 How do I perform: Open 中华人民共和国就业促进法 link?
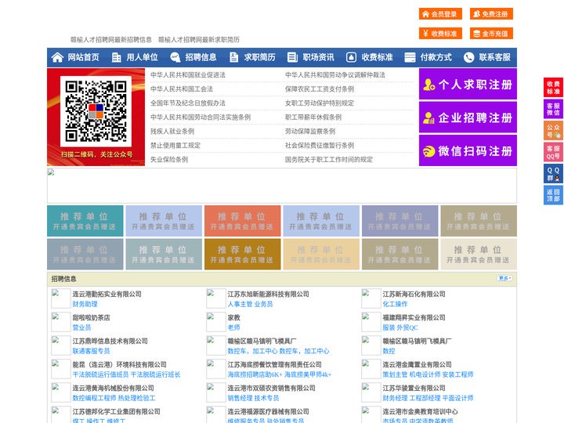[x=188, y=75]
